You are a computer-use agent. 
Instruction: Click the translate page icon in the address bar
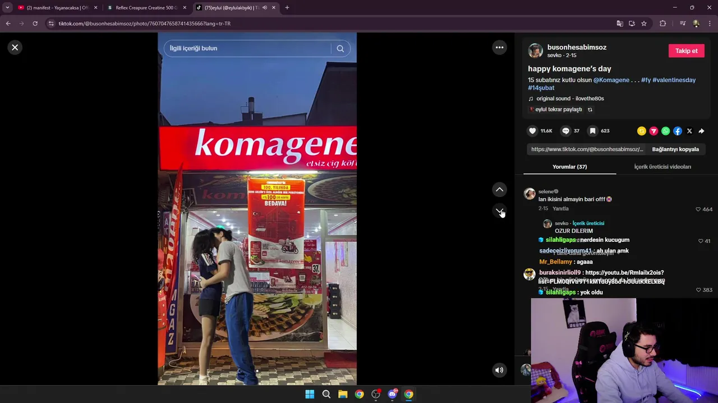point(620,24)
